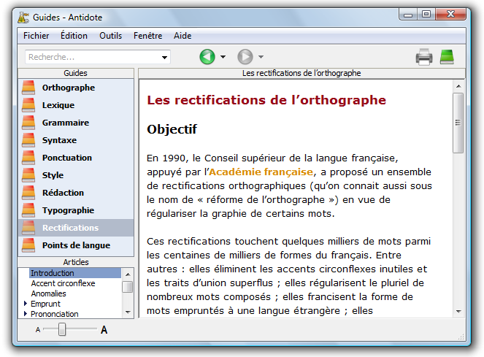Expand the Prononciation article node
This screenshot has height=357, width=484.
click(x=26, y=314)
